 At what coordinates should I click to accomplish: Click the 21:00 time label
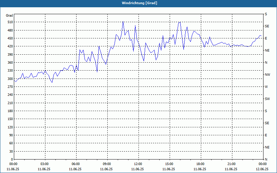click(x=232, y=164)
